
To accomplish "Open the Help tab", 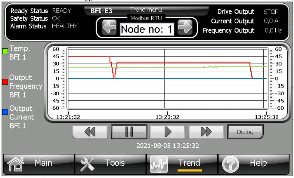I will click(x=254, y=164).
